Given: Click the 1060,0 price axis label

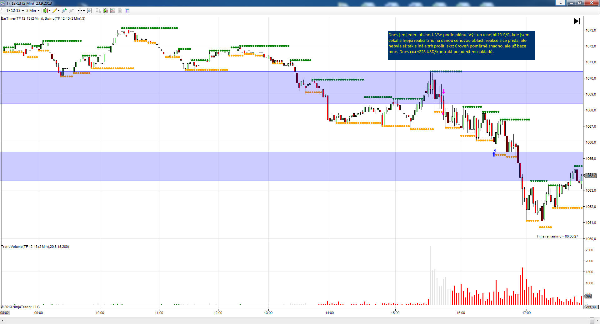Looking at the screenshot, I should click(x=591, y=239).
